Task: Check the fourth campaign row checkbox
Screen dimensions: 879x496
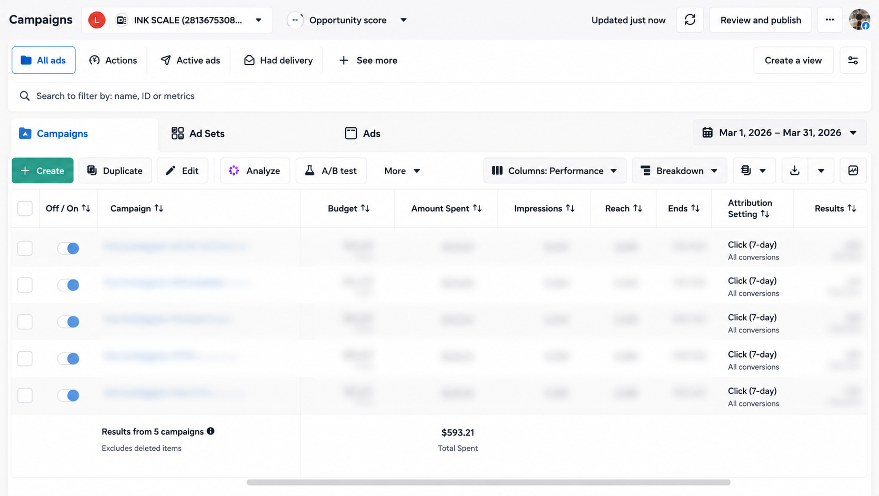Action: coord(25,359)
